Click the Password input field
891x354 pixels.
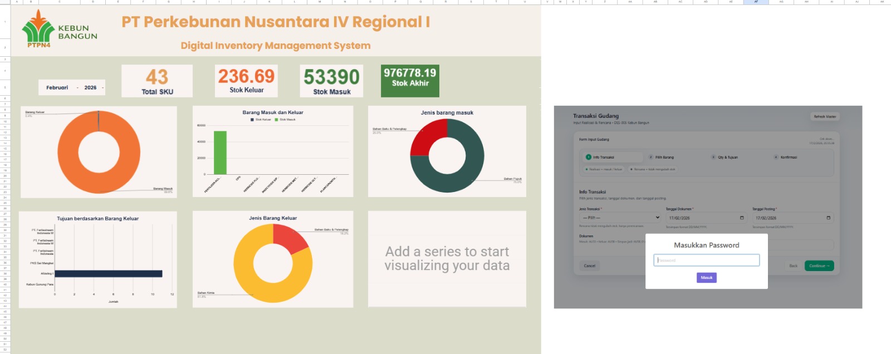[x=706, y=260]
